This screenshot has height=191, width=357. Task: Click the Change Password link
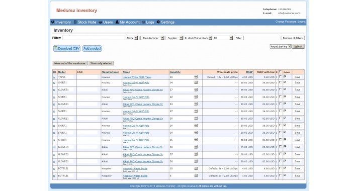coord(286,22)
